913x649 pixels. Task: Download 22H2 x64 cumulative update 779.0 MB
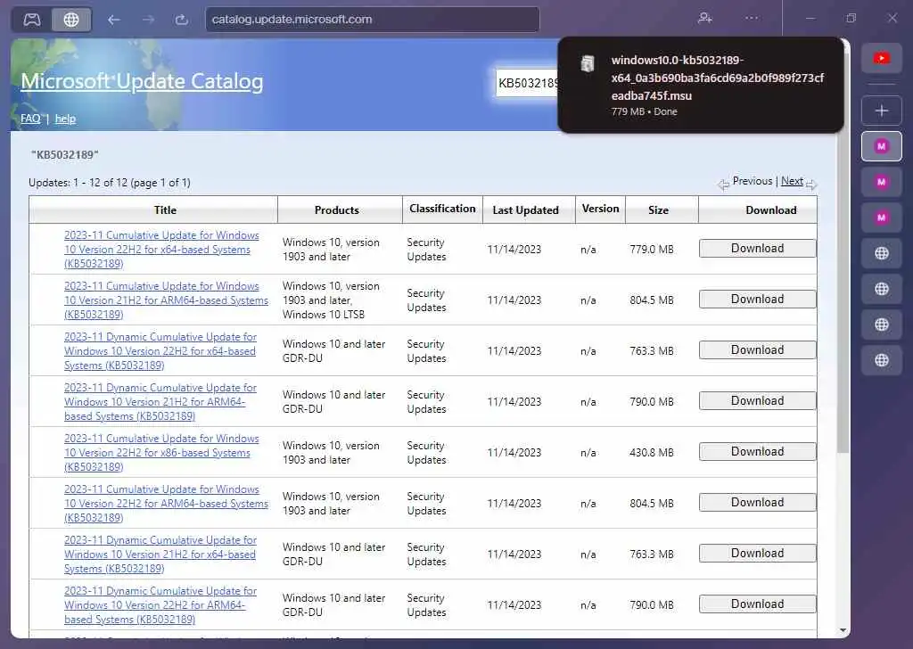(x=758, y=249)
